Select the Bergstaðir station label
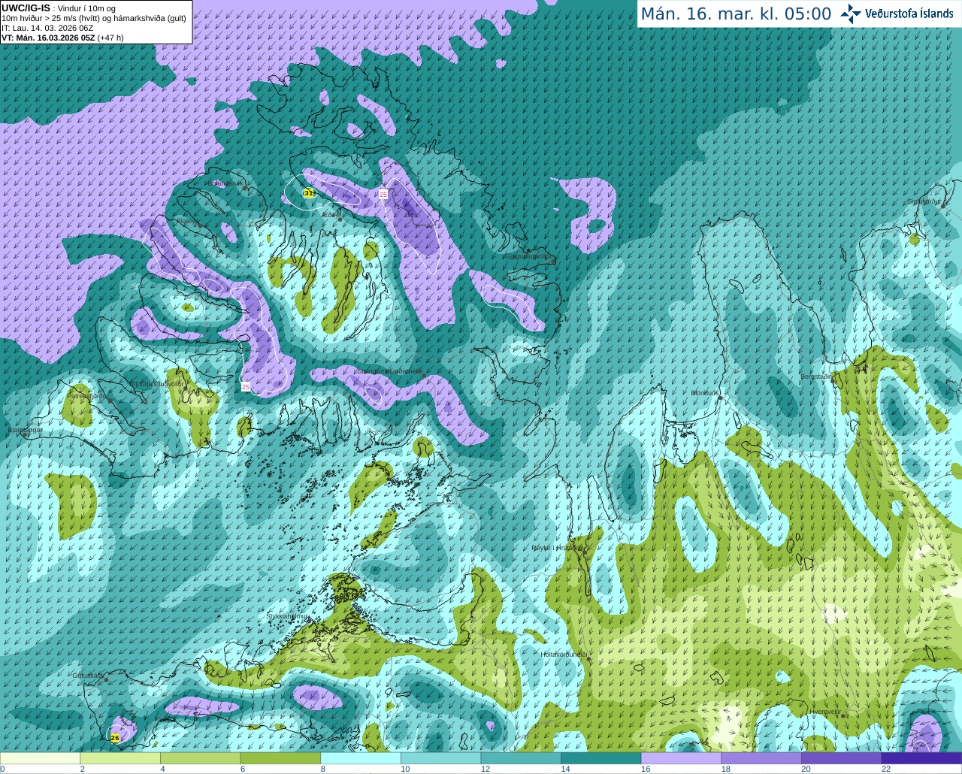The width and height of the screenshot is (962, 774). 815,376
